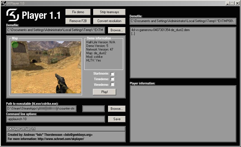Click the bds@geekboys.org email text
Viewport: 241px width, 147px height.
click(78, 135)
